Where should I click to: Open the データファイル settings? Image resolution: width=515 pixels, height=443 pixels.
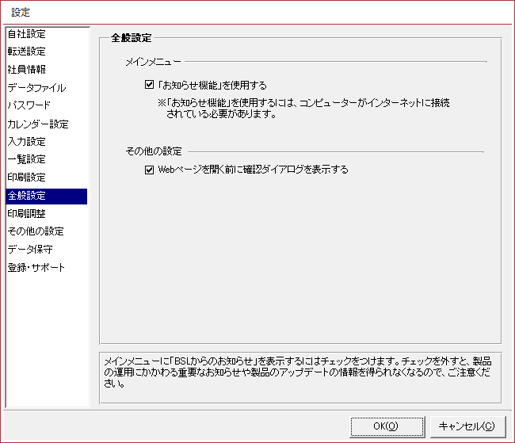click(x=36, y=88)
